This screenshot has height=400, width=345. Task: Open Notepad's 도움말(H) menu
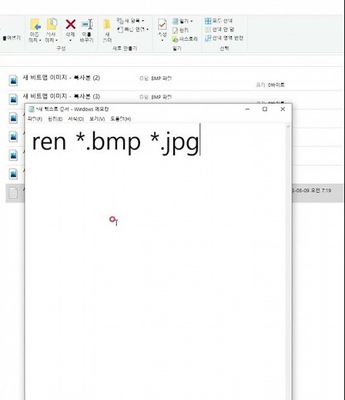(120, 119)
